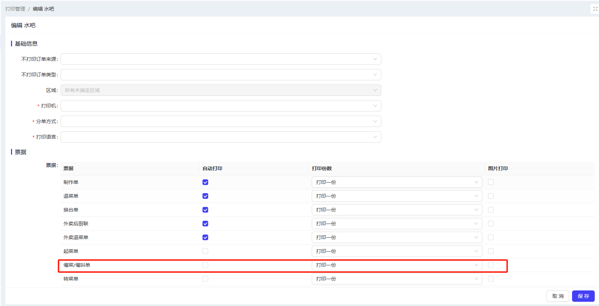The image size is (599, 306).
Task: Open print copies dropdown for 外卖后厨联
Action: [397, 224]
